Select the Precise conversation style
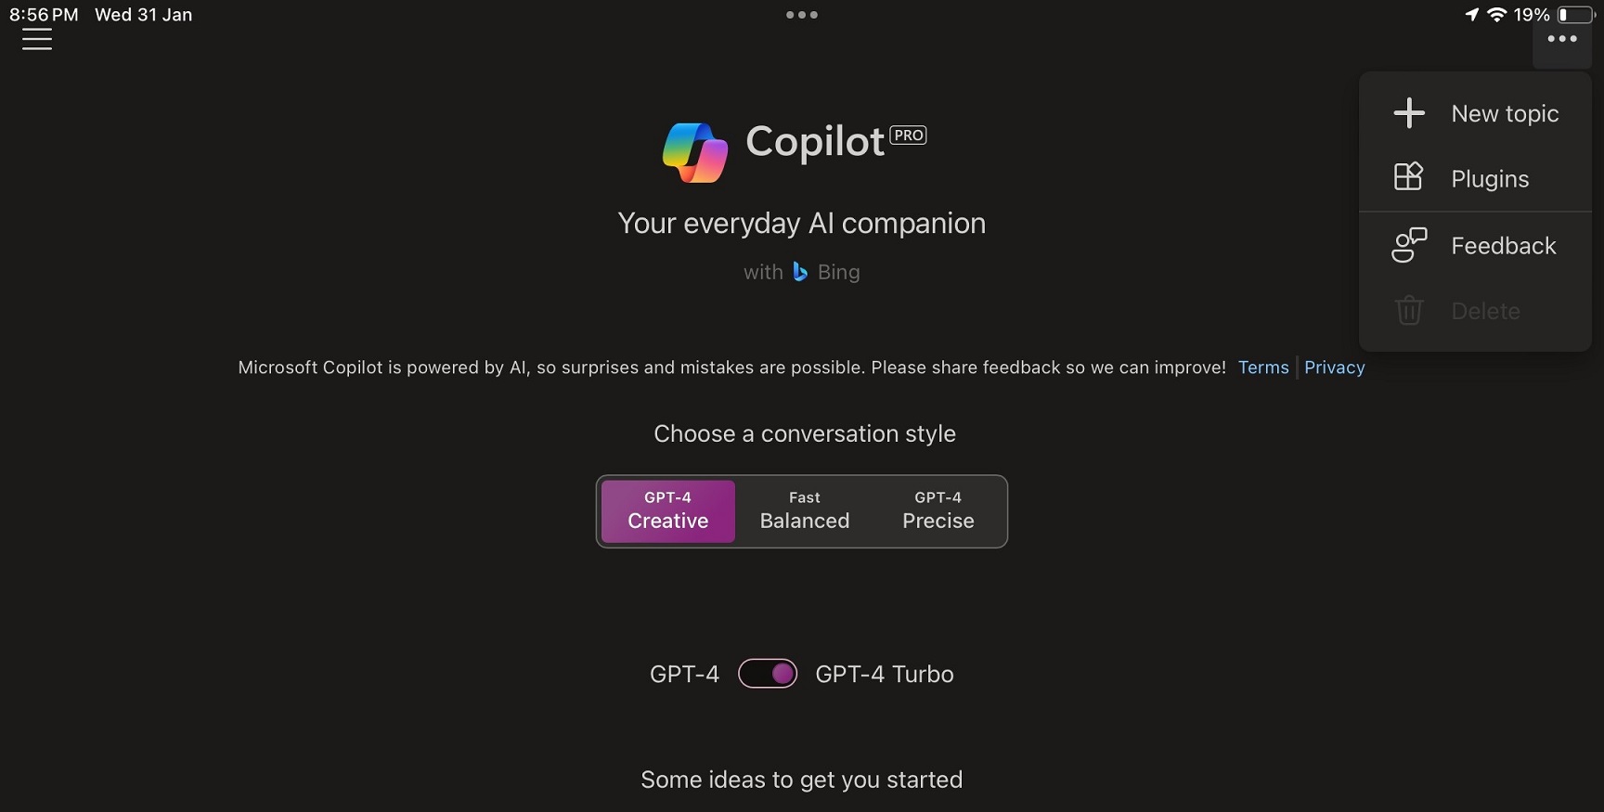1604x812 pixels. 938,511
